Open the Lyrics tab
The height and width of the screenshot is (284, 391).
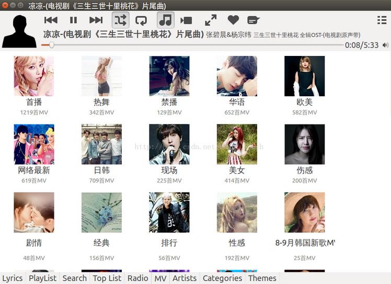pyautogui.click(x=13, y=278)
